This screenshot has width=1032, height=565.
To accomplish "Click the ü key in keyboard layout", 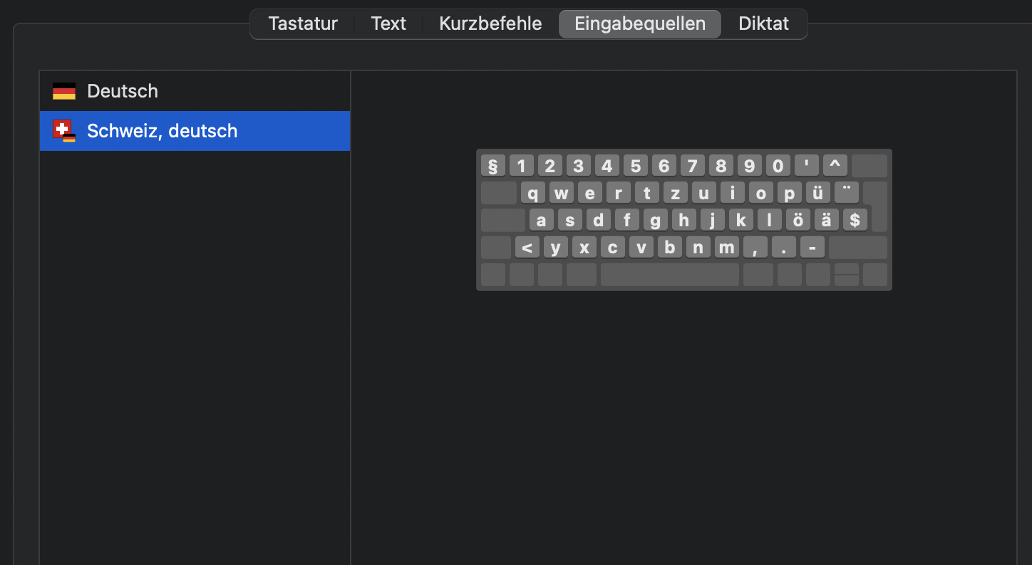I will (x=818, y=193).
